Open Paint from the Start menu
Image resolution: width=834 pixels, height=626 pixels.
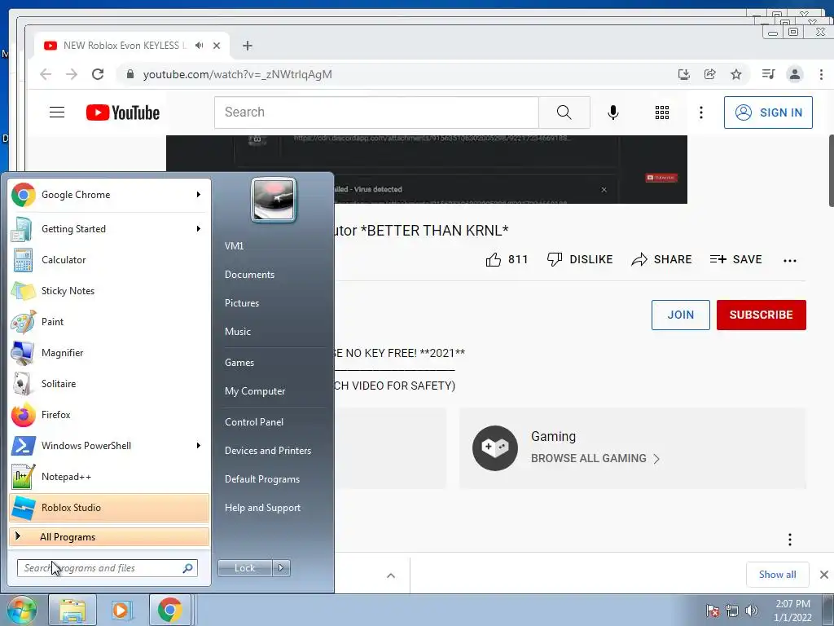pos(109,321)
